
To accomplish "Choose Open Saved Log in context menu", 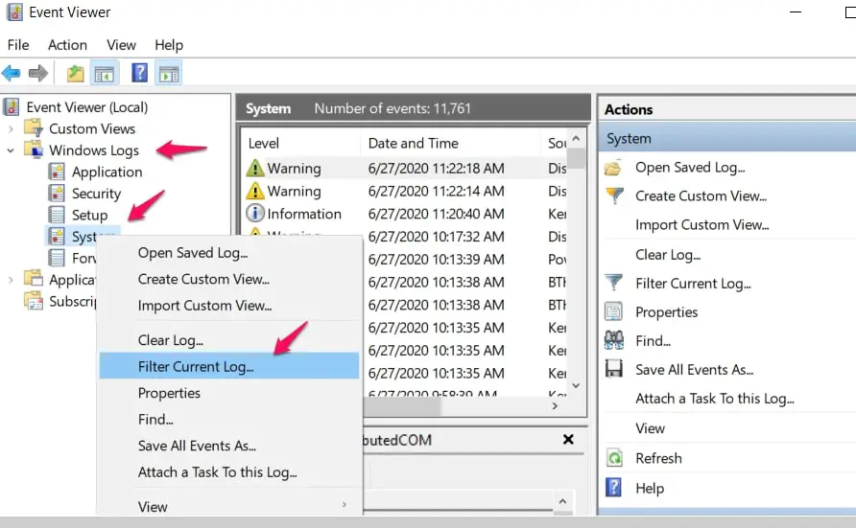I will [229, 253].
